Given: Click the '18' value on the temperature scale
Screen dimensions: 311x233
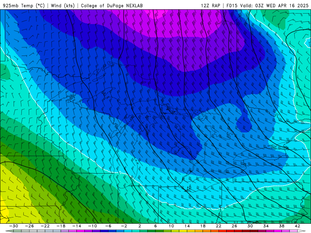Looking at the screenshot, I should (x=203, y=226).
